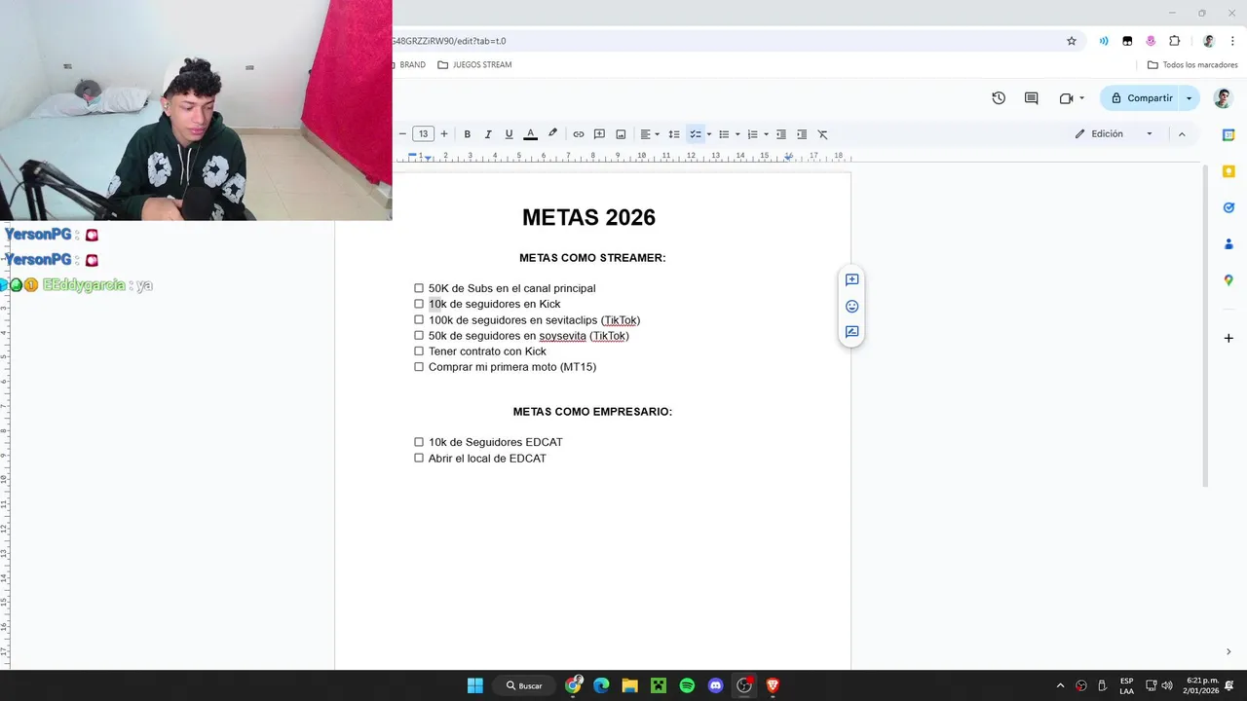Open Google Tasks in side panel
The width and height of the screenshot is (1247, 701).
tap(1228, 207)
